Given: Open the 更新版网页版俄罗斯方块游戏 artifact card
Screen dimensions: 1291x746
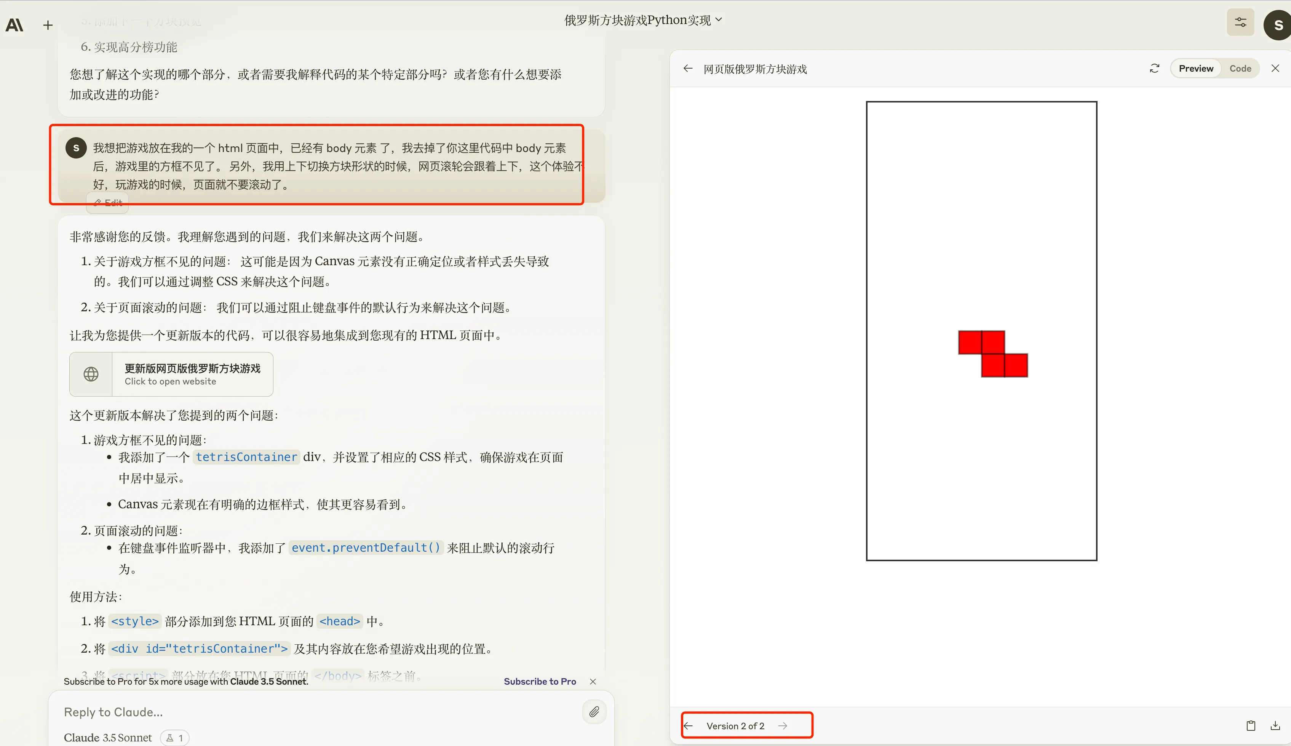Looking at the screenshot, I should [x=171, y=374].
